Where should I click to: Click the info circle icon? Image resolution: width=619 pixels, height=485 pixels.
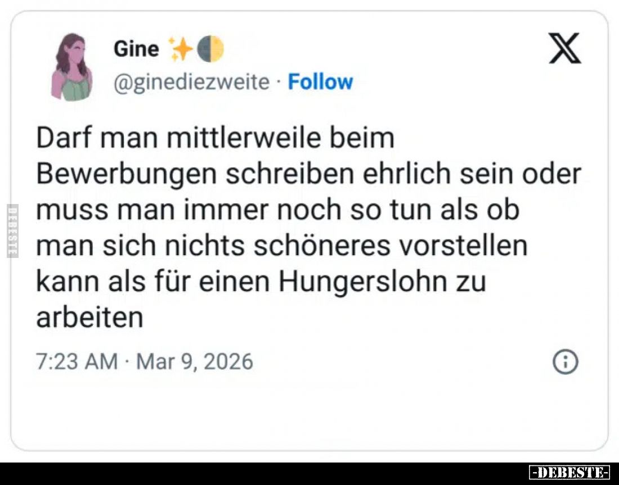tap(566, 362)
